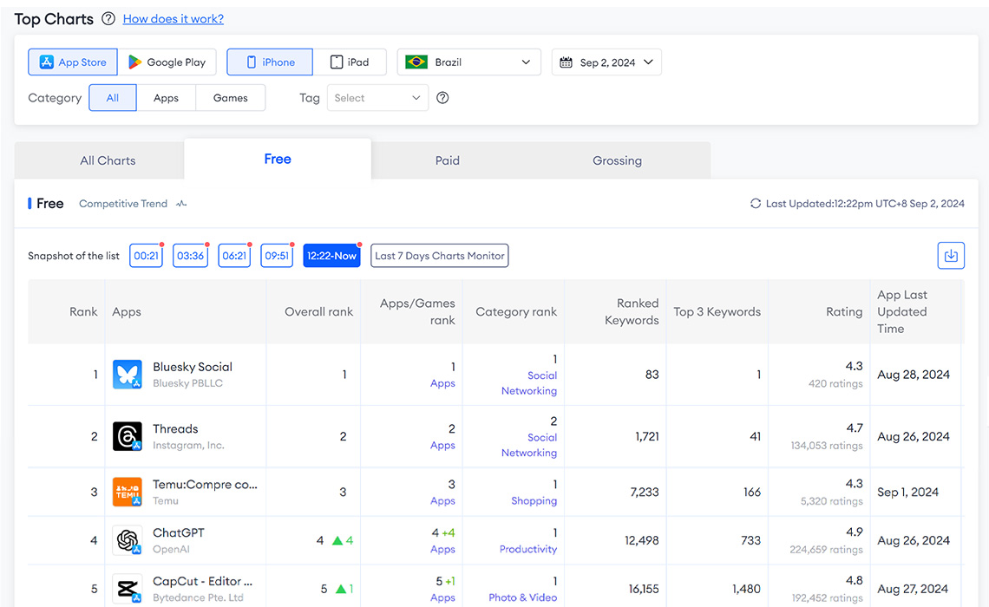
Task: Open Last 7 Days Charts Monitor
Action: point(440,255)
